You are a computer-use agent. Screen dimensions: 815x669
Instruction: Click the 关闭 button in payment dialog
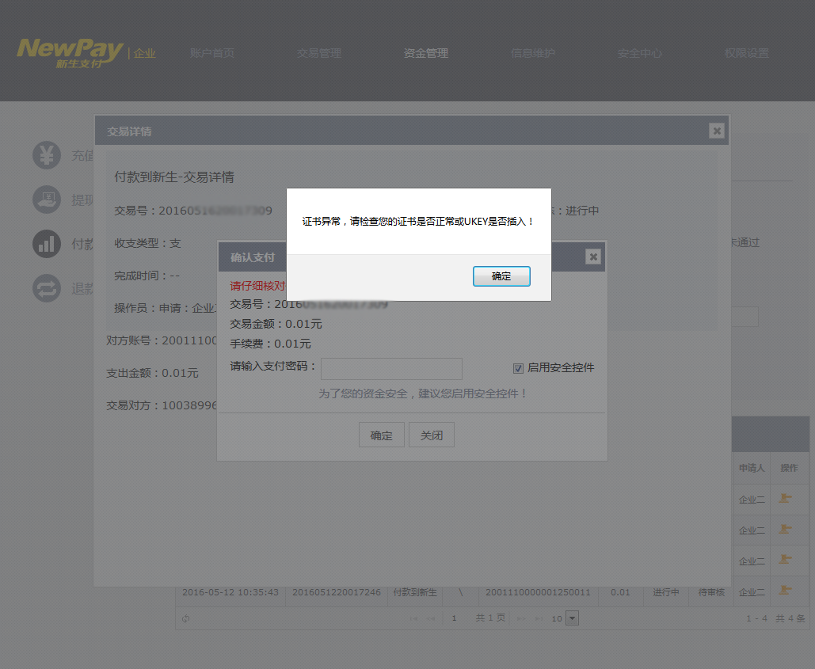pyautogui.click(x=432, y=435)
